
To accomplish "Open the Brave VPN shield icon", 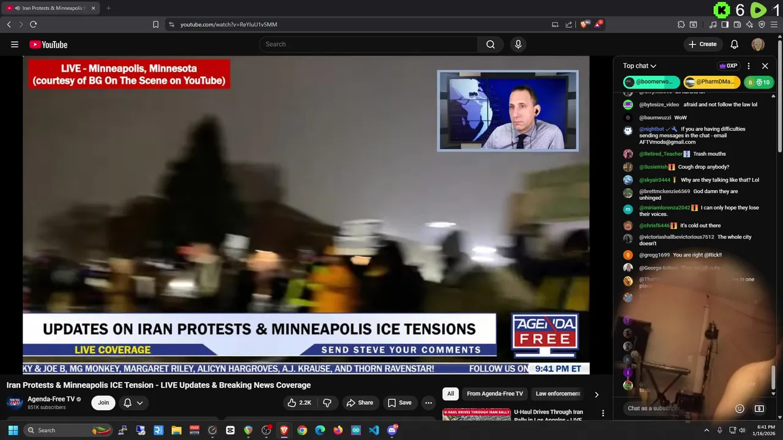I will [x=762, y=24].
